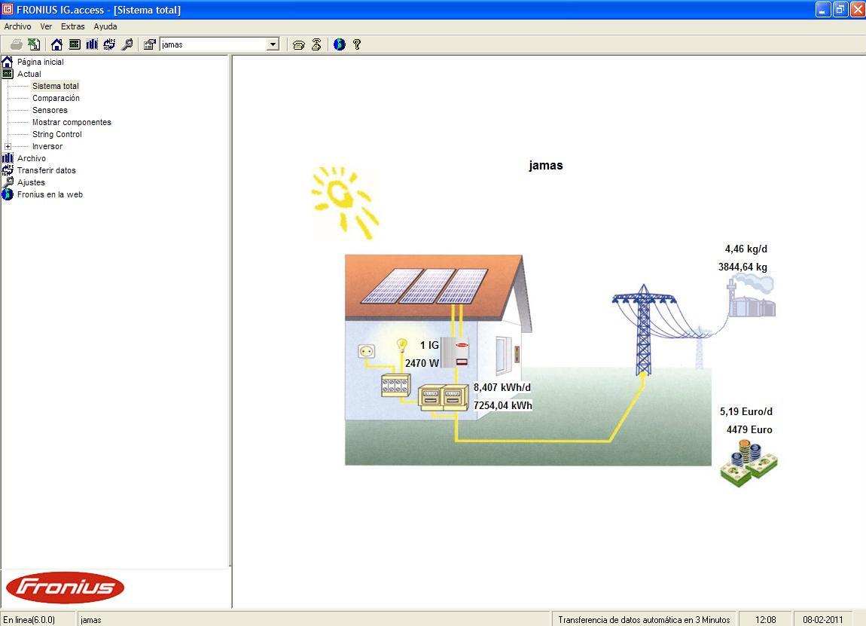Image resolution: width=866 pixels, height=626 pixels.
Task: Select Sistema total in the tree
Action: [55, 86]
